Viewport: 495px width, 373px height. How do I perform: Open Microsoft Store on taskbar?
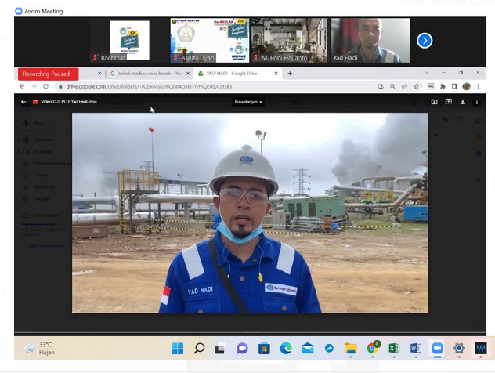264,349
